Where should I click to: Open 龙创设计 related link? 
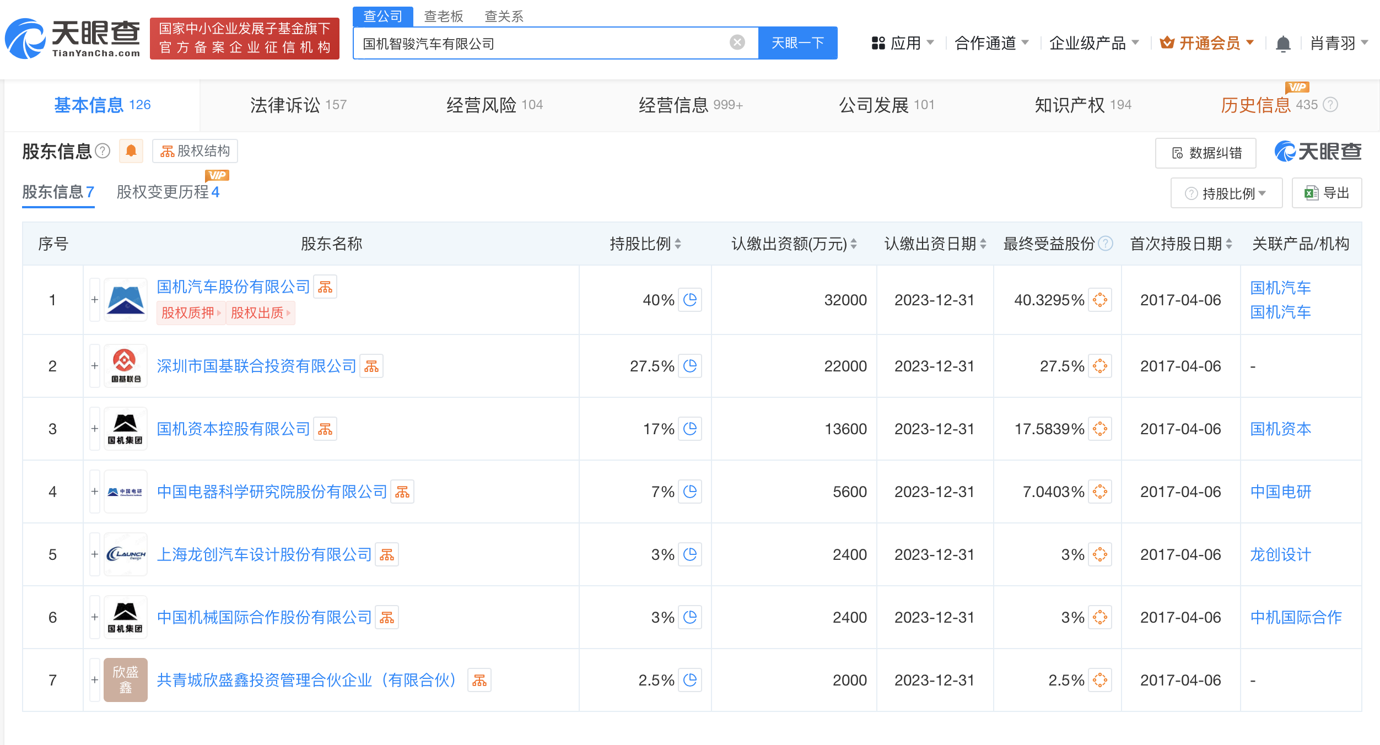[1280, 554]
